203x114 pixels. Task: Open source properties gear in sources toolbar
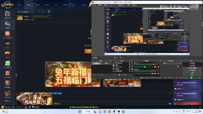120,75
